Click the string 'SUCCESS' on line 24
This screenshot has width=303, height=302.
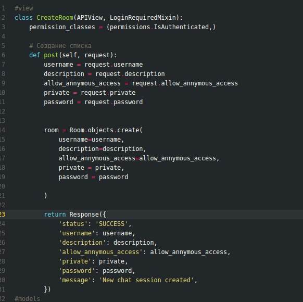(112, 224)
